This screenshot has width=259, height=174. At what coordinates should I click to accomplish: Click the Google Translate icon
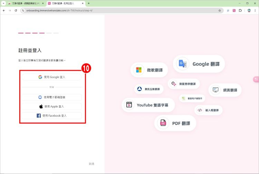coord(183,64)
